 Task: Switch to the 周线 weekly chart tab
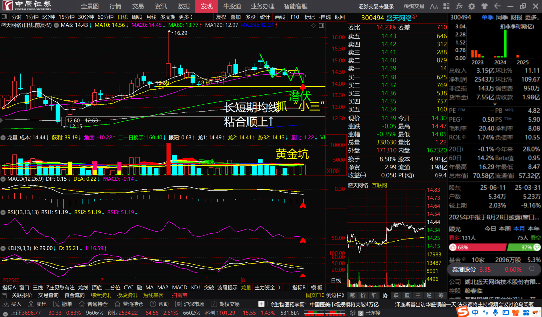pyautogui.click(x=137, y=17)
